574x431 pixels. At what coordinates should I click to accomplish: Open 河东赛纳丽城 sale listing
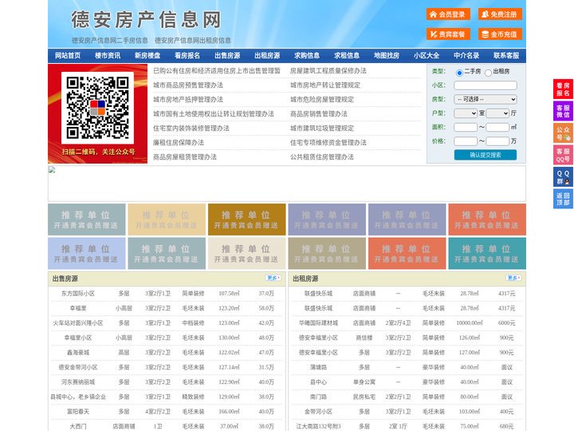coord(78,382)
